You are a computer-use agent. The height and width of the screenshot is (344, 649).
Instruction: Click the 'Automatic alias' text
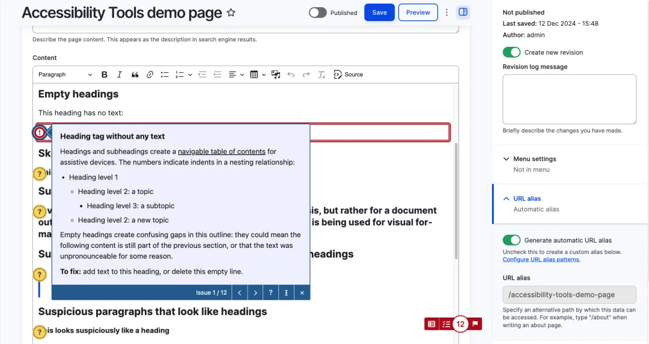[x=536, y=209]
